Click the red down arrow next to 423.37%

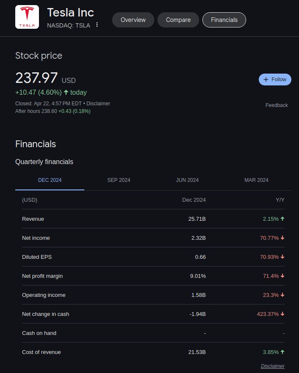tap(282, 314)
